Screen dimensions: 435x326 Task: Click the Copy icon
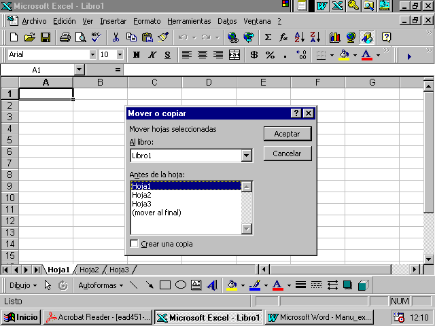[x=131, y=37]
